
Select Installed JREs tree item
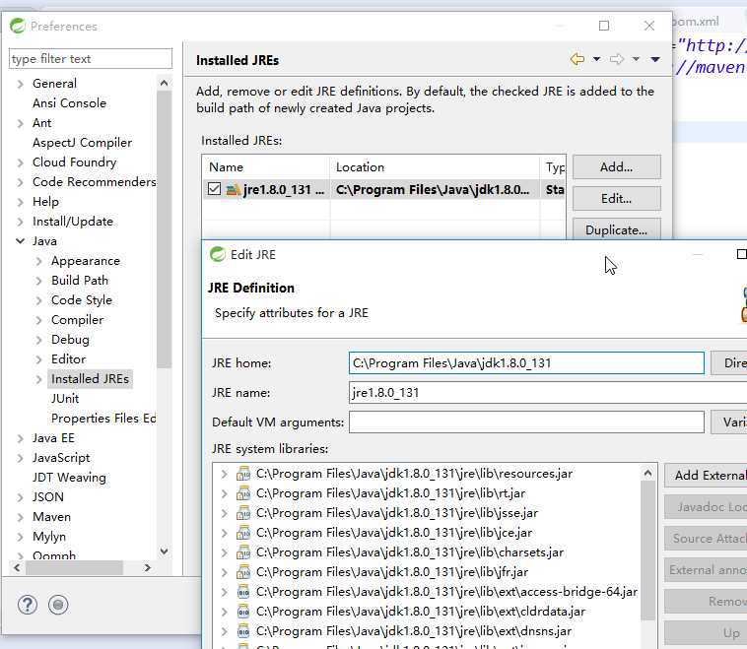coord(90,379)
